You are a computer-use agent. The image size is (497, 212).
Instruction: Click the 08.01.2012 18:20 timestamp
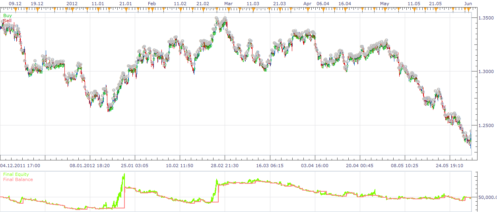(90, 165)
